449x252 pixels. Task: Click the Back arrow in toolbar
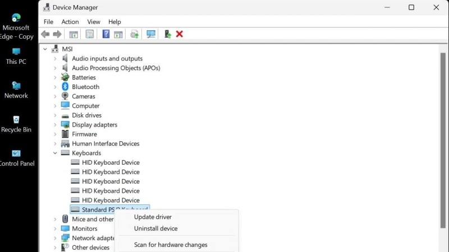tap(45, 34)
